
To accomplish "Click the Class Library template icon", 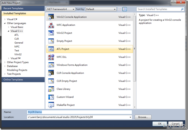I will click(x=51, y=89).
